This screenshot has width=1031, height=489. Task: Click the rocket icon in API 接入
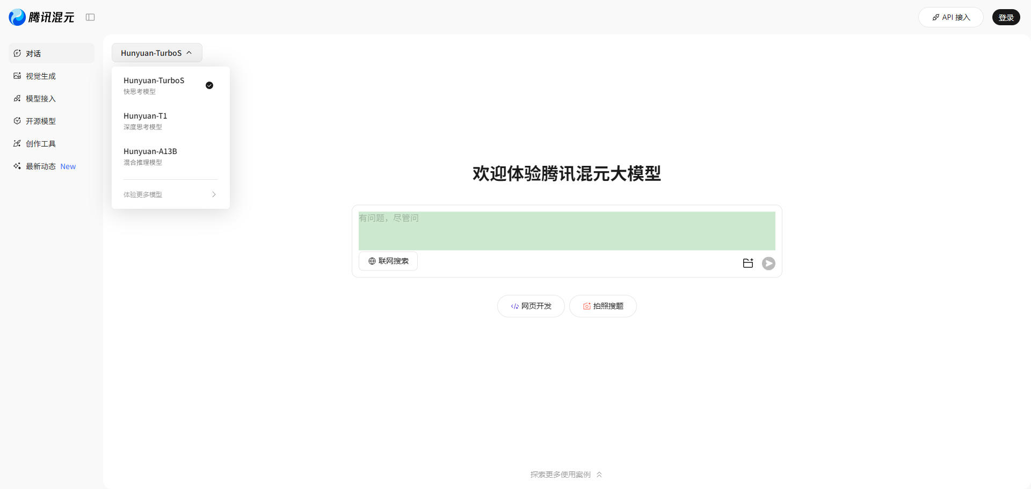point(936,17)
